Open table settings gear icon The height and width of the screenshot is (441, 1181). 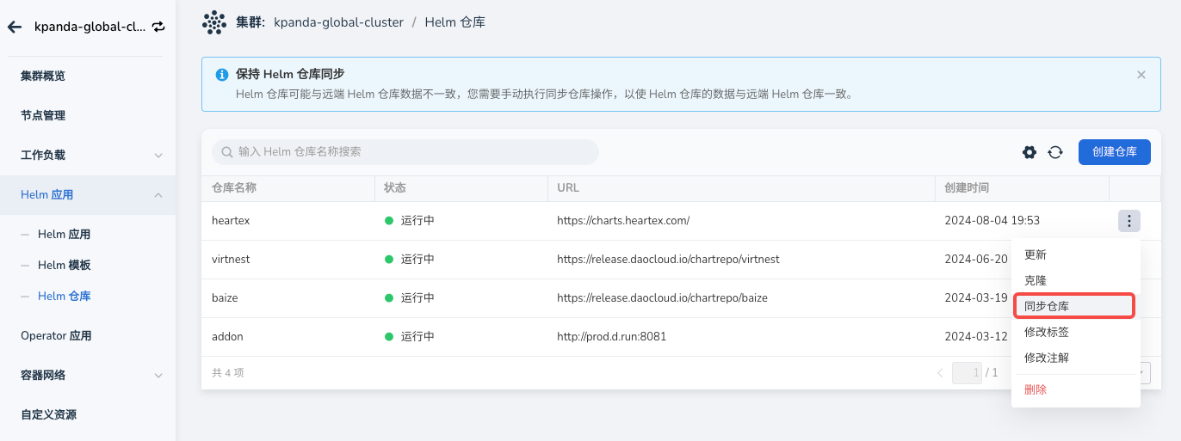click(1029, 152)
